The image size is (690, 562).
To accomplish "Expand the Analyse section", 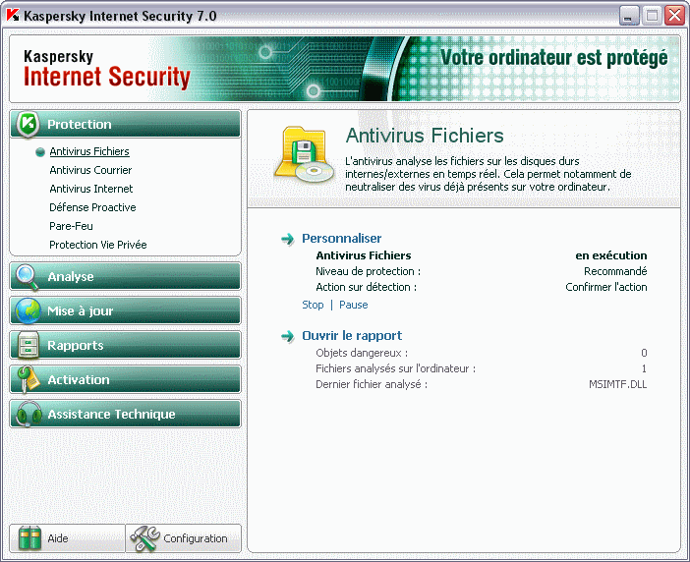I will tap(126, 277).
